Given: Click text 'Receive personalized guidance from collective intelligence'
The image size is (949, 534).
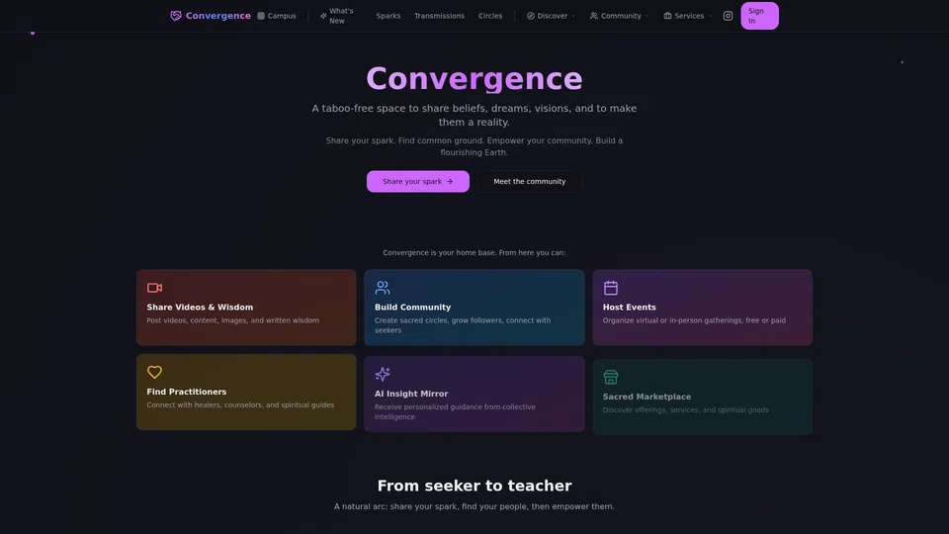Looking at the screenshot, I should [x=455, y=411].
